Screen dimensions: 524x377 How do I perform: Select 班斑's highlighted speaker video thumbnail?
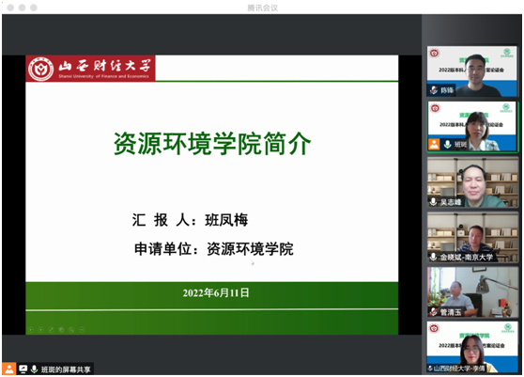471,126
